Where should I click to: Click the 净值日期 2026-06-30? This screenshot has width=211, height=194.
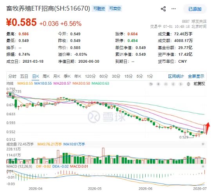point(89,62)
